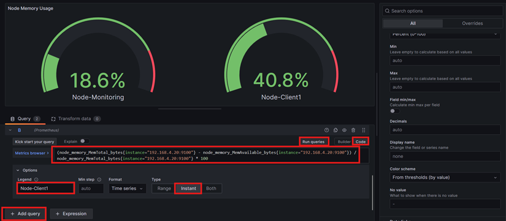Click the Min step info icon
The width and height of the screenshot is (506, 221).
99,179
